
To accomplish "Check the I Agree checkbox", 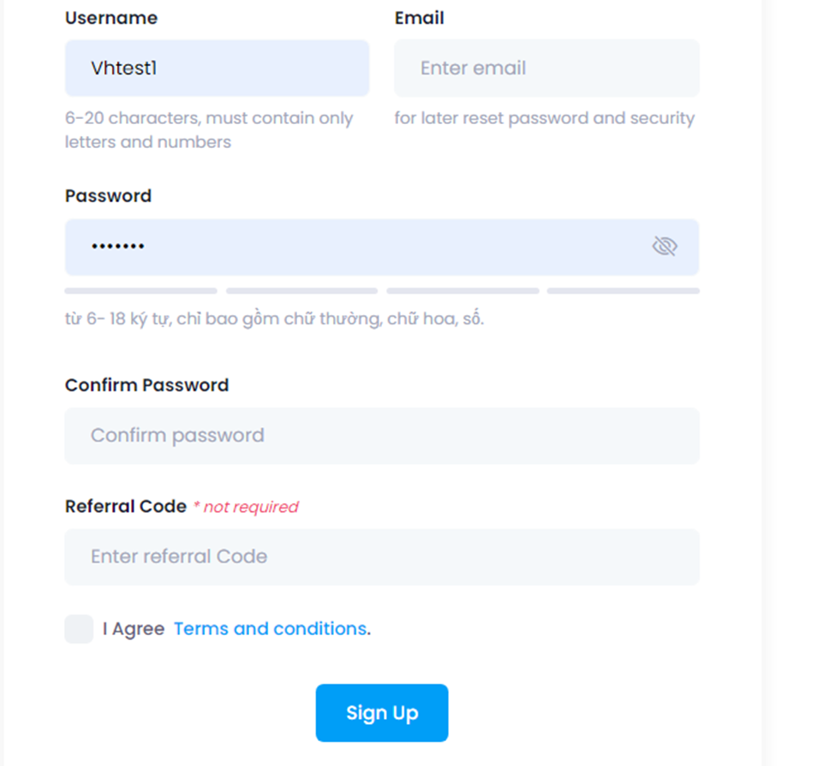I will pyautogui.click(x=79, y=629).
